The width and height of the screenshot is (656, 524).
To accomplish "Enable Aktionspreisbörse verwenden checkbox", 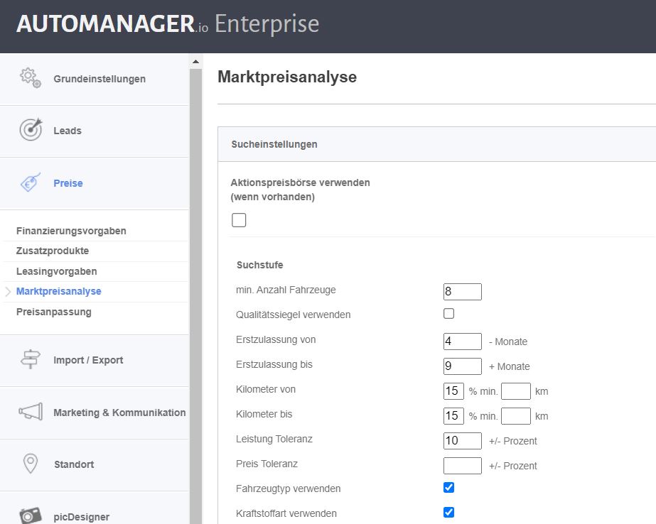I will pos(239,220).
